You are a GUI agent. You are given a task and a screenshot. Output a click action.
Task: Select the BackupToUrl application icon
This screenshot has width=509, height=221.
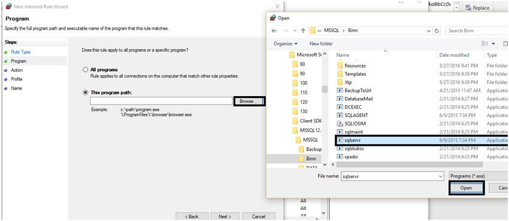340,90
